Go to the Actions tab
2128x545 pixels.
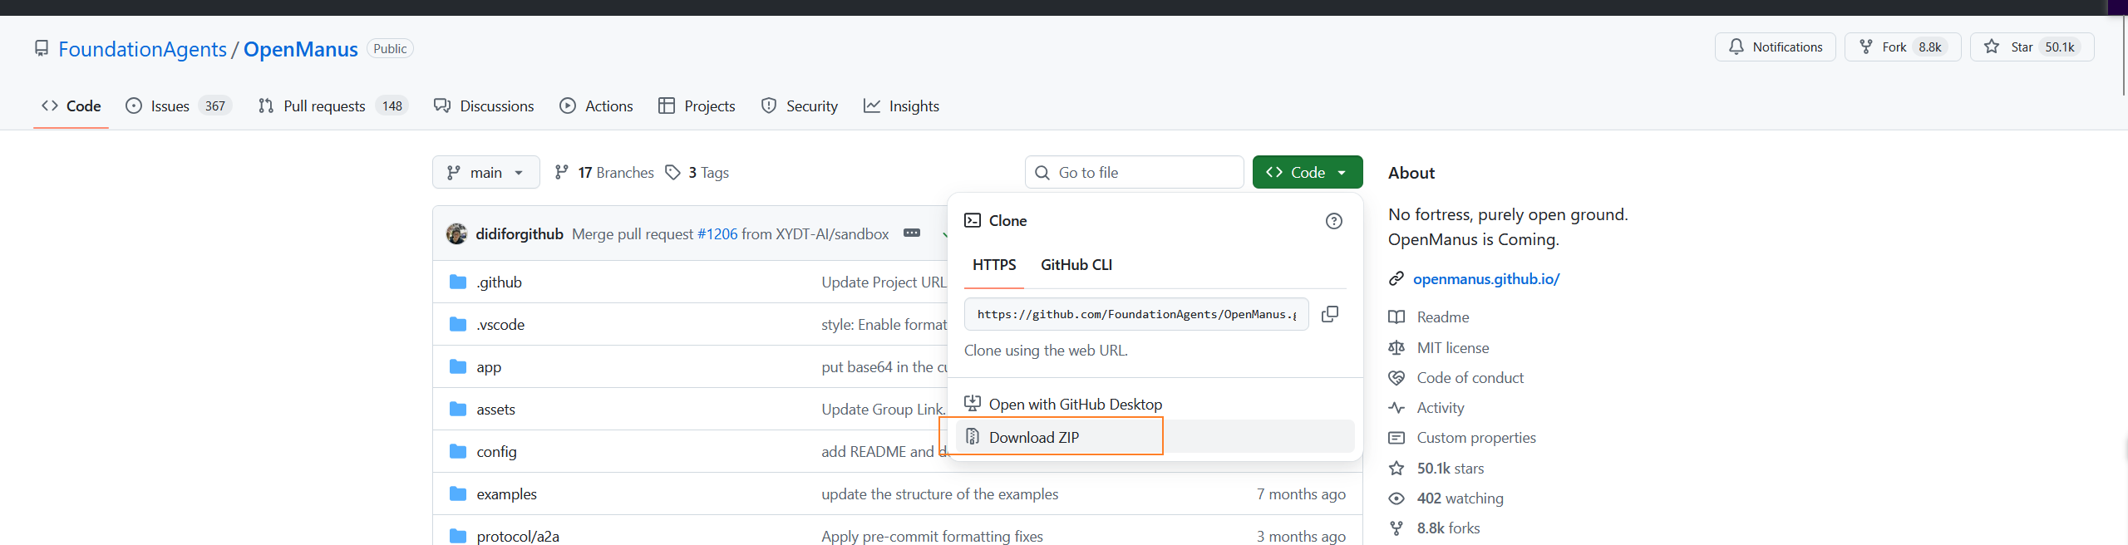(x=596, y=106)
